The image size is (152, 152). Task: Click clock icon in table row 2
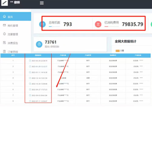pyautogui.click(x=30, y=66)
